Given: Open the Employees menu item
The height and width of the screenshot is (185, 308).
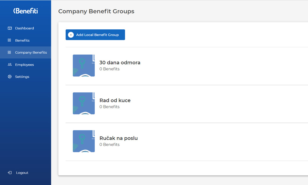Looking at the screenshot, I should [25, 65].
